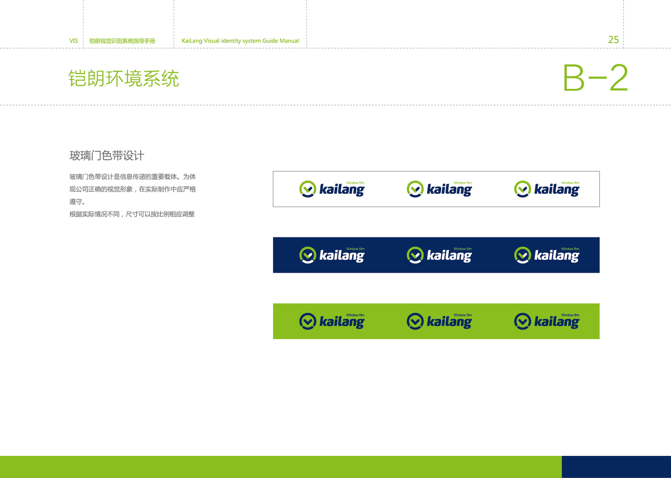Click middle kailang logo icon on navy band
This screenshot has width=671, height=478.
tap(415, 255)
